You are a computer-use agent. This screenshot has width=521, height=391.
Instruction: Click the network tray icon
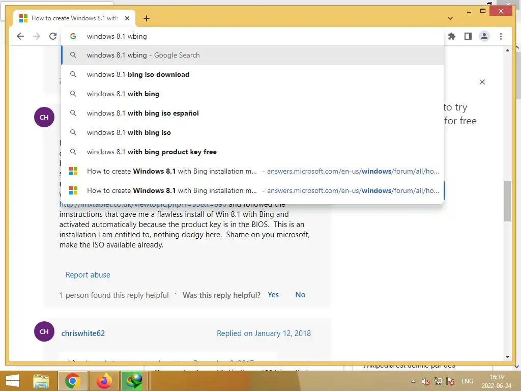tap(438, 381)
